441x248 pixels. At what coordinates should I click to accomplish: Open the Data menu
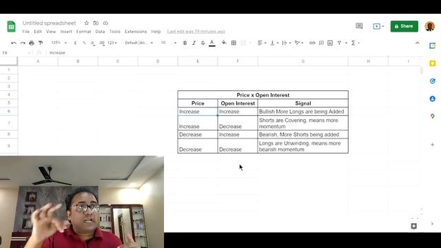click(x=100, y=32)
